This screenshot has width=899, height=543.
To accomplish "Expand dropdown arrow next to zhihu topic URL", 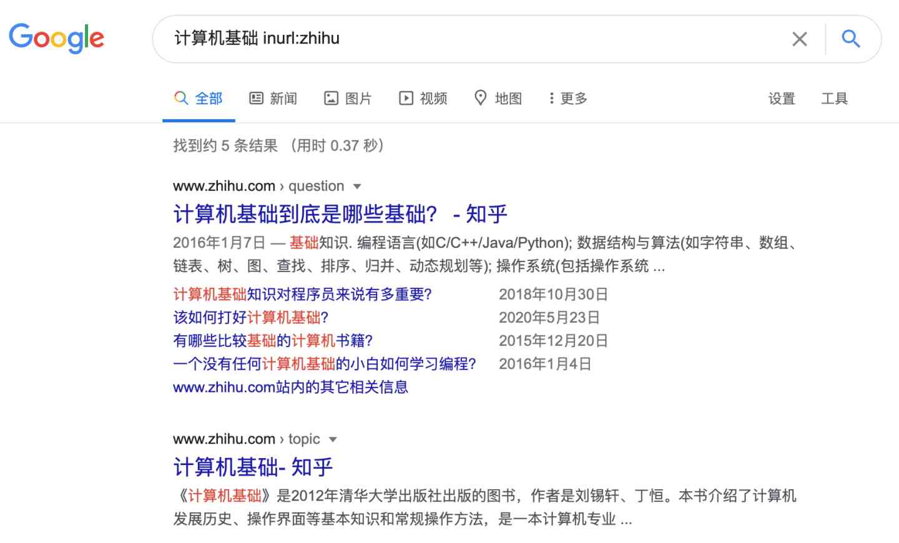I will tap(333, 439).
